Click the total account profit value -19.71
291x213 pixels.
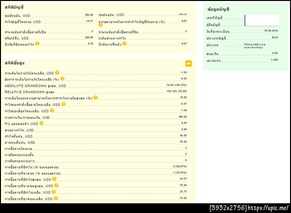[89, 21]
